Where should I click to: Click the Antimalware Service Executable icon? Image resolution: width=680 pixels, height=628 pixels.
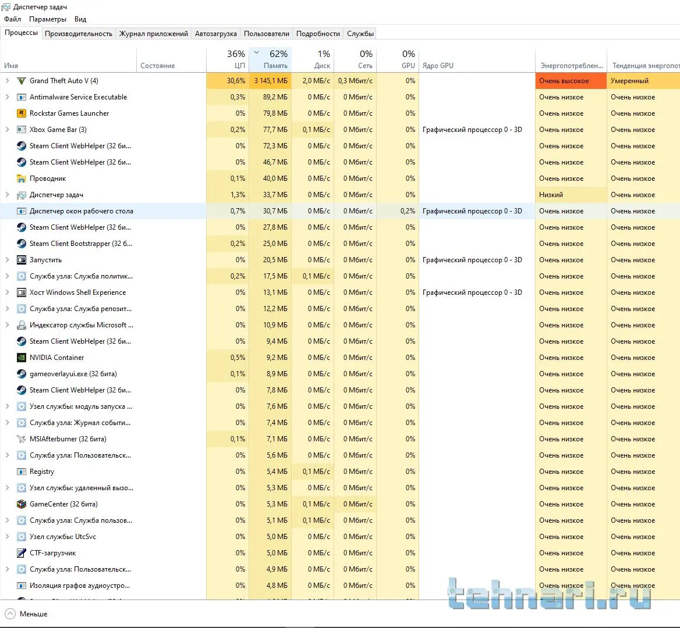click(21, 97)
